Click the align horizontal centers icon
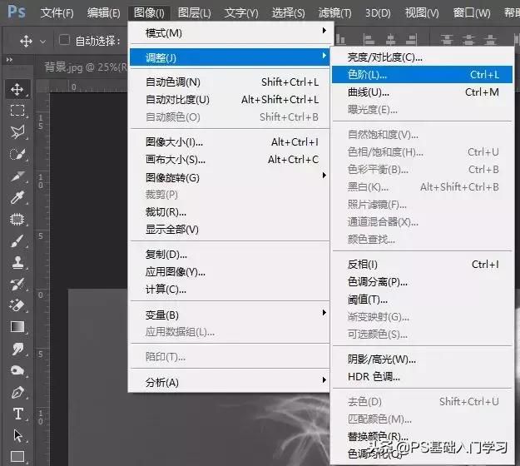The width and height of the screenshot is (520, 466). (x=391, y=40)
